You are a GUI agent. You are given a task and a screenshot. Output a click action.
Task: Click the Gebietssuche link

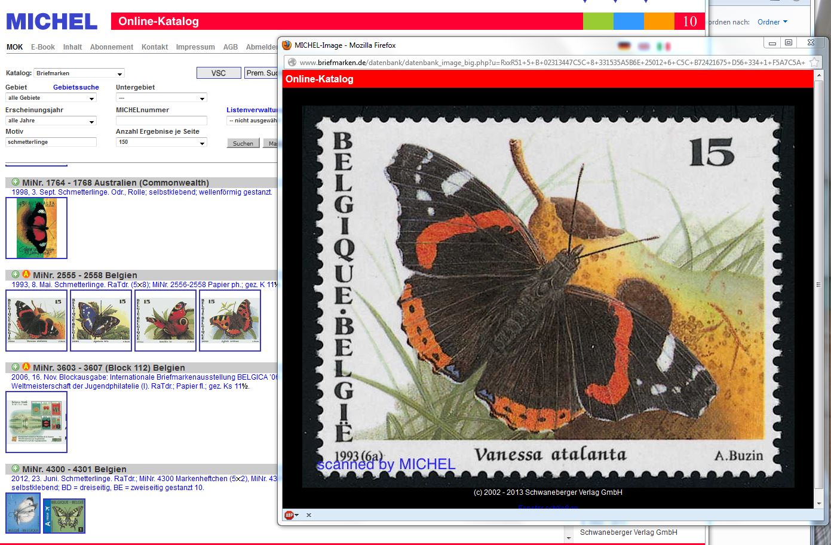[76, 87]
